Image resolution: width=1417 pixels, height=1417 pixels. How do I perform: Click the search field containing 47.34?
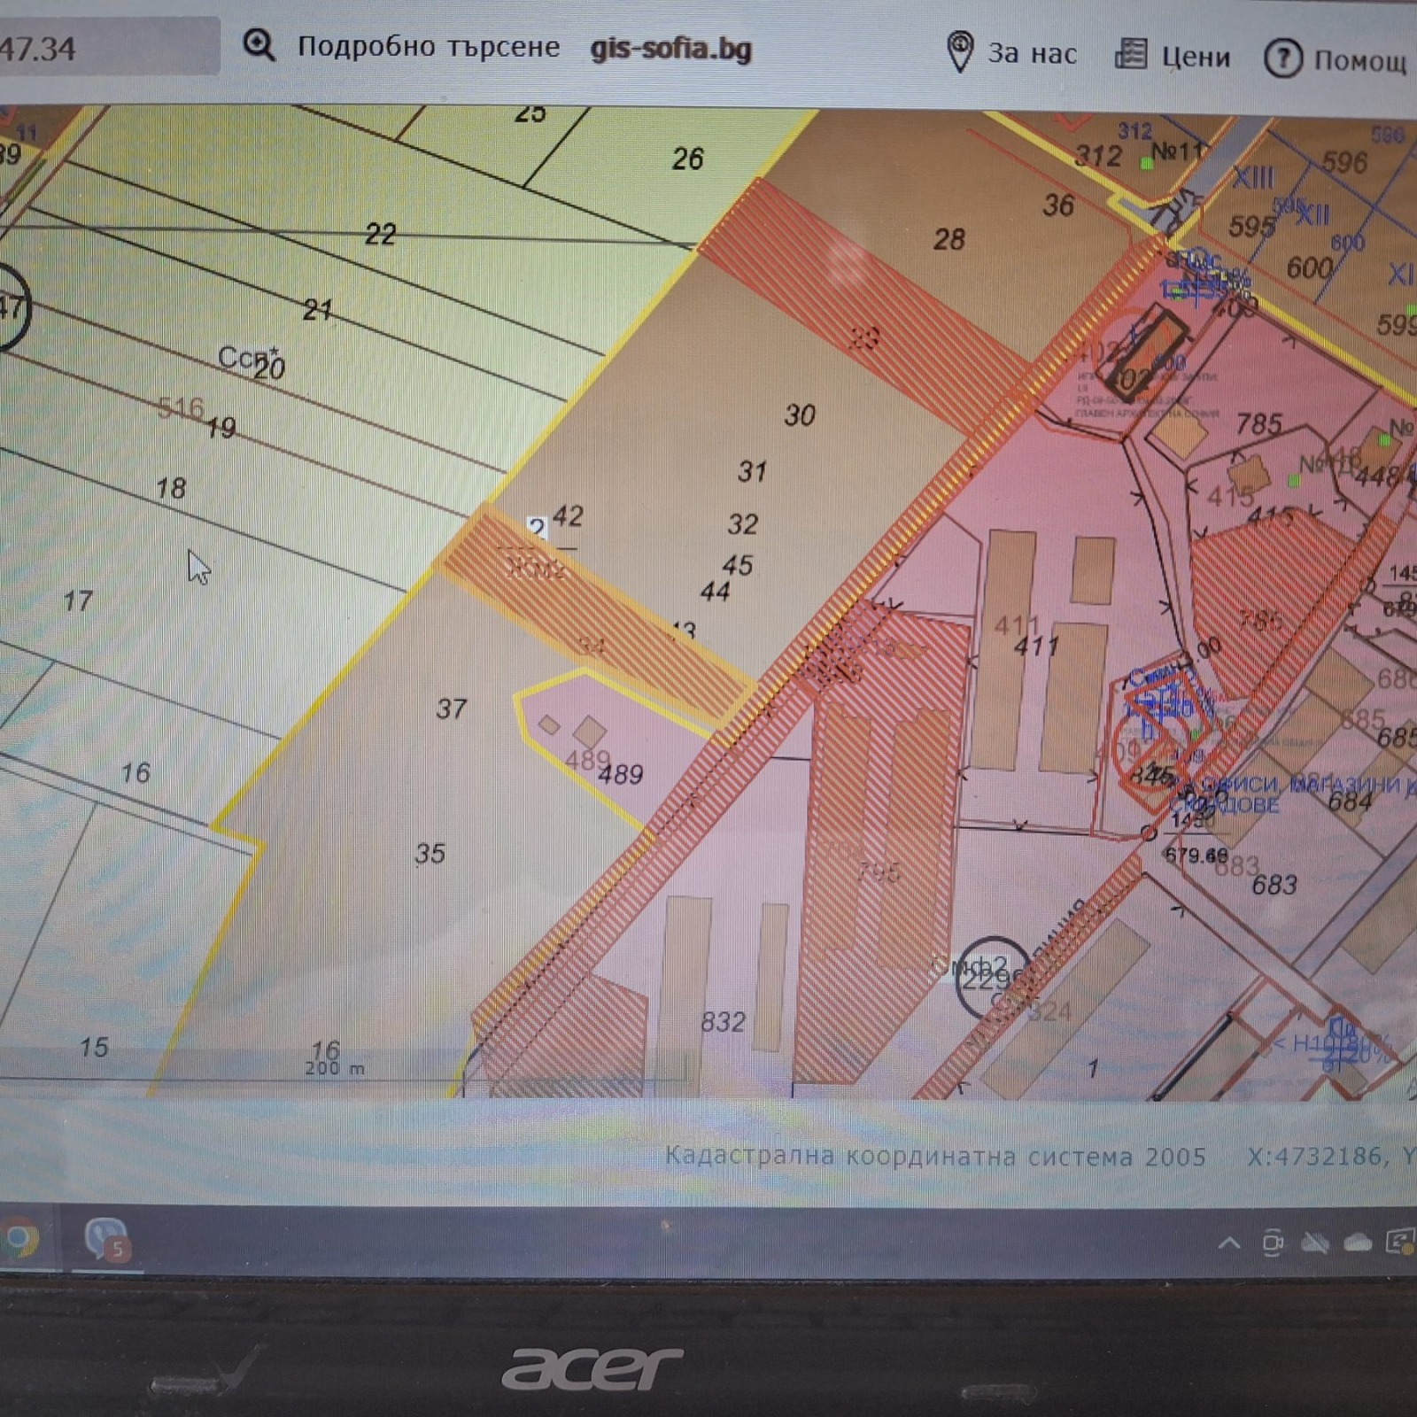coord(106,46)
